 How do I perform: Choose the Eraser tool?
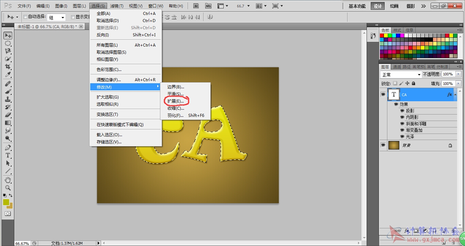click(8, 115)
